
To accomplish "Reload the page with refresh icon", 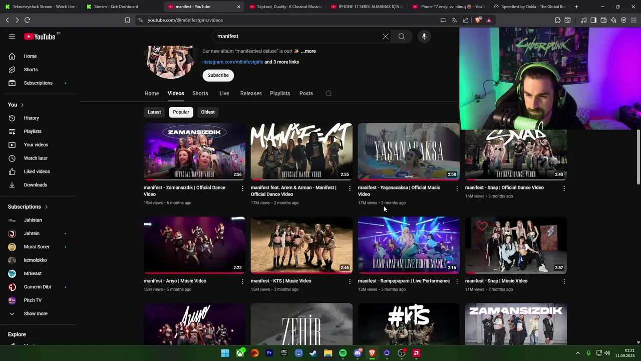I will tap(27, 20).
